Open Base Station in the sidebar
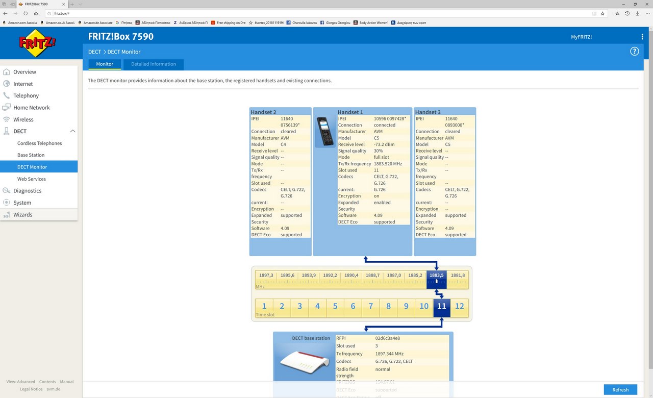Image resolution: width=653 pixels, height=398 pixels. (x=31, y=155)
